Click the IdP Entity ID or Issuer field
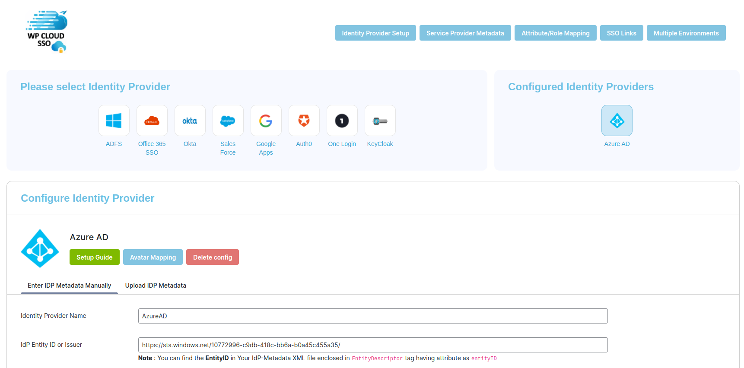 click(x=373, y=345)
